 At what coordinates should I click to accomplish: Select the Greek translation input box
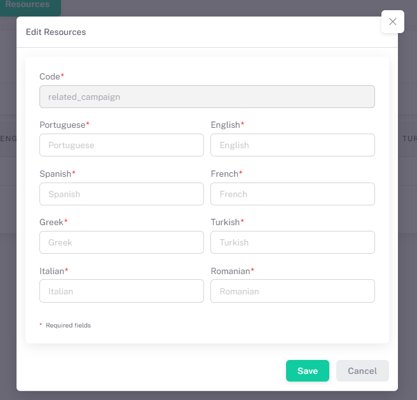click(121, 242)
